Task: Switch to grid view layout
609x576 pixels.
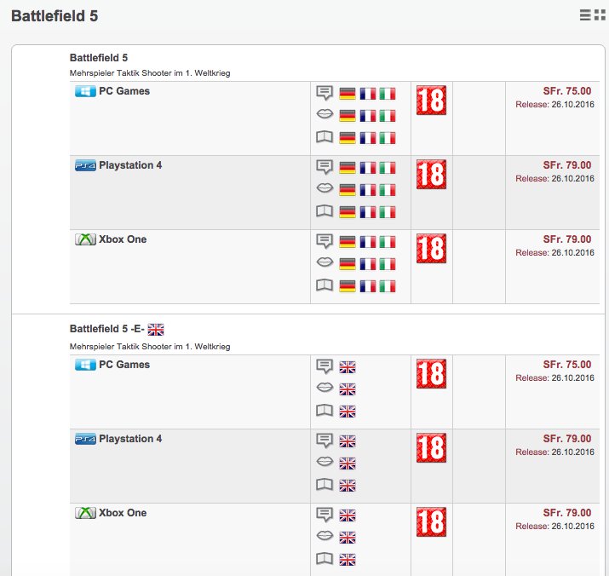Action: (600, 14)
